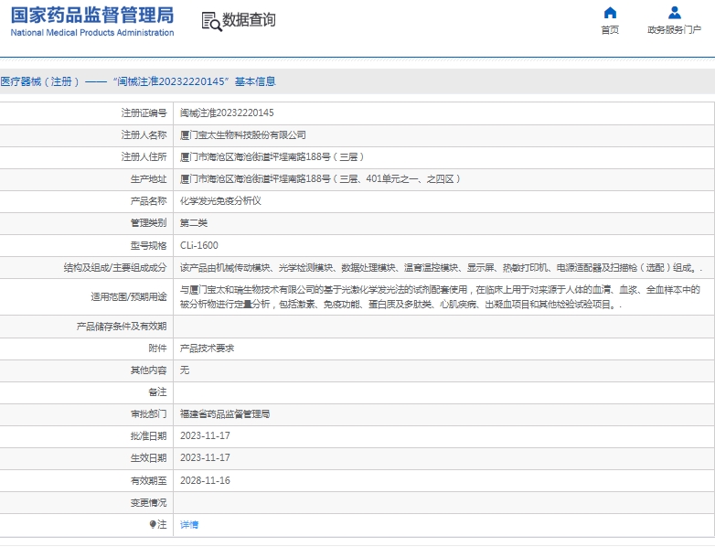Click the bullet icon beside 注
The image size is (715, 547).
click(x=153, y=525)
